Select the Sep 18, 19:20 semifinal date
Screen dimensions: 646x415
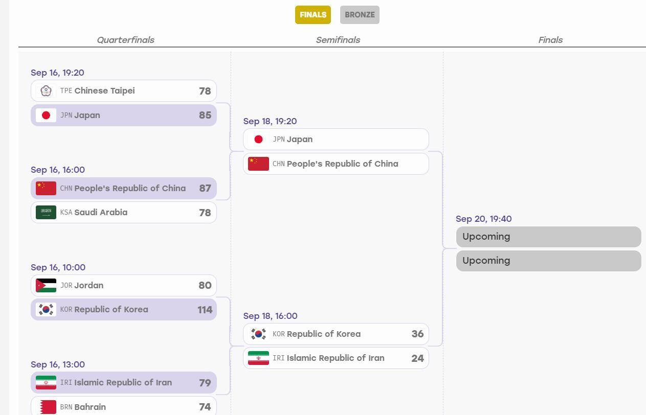click(270, 121)
